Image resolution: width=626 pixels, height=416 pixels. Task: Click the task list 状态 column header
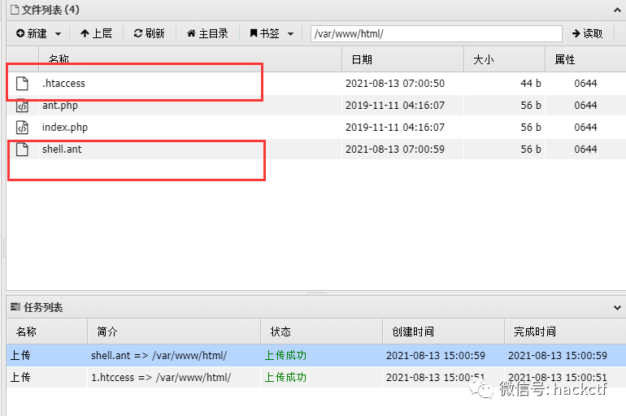click(x=322, y=331)
